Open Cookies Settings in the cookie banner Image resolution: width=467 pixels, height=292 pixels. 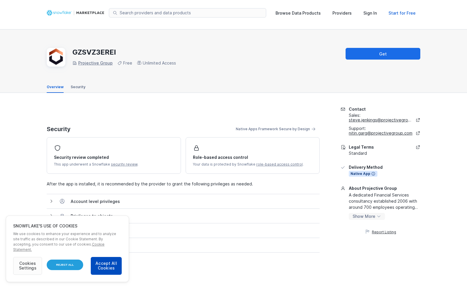[27, 266]
